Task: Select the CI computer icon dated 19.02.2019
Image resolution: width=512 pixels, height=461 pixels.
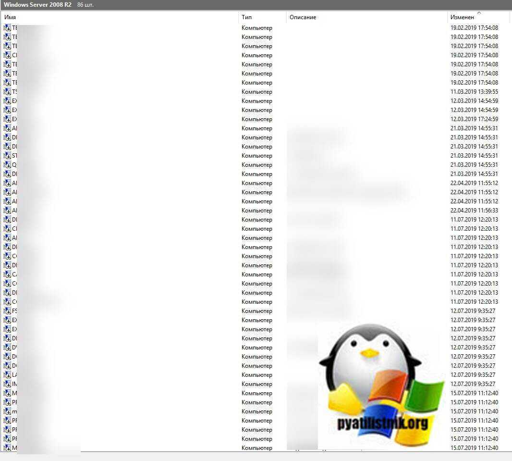Action: pos(7,55)
